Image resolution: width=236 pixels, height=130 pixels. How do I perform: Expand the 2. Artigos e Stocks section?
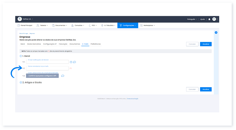coord(21,82)
